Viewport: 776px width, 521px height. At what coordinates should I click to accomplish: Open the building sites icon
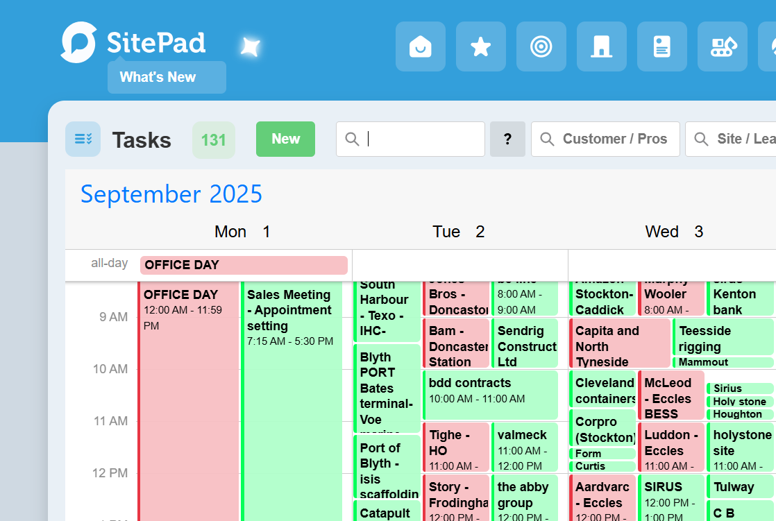point(602,46)
